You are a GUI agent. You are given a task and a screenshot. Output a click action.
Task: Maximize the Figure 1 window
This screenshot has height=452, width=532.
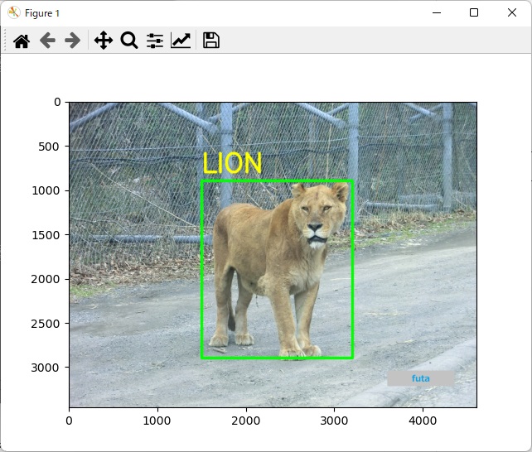pyautogui.click(x=474, y=13)
